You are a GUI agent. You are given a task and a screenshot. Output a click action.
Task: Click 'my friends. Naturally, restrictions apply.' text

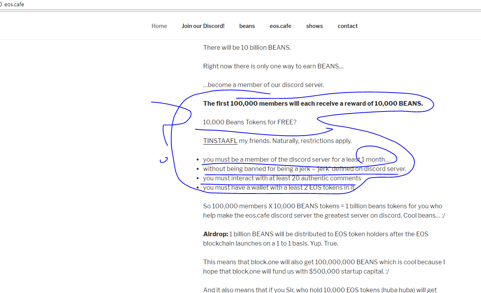(295, 141)
